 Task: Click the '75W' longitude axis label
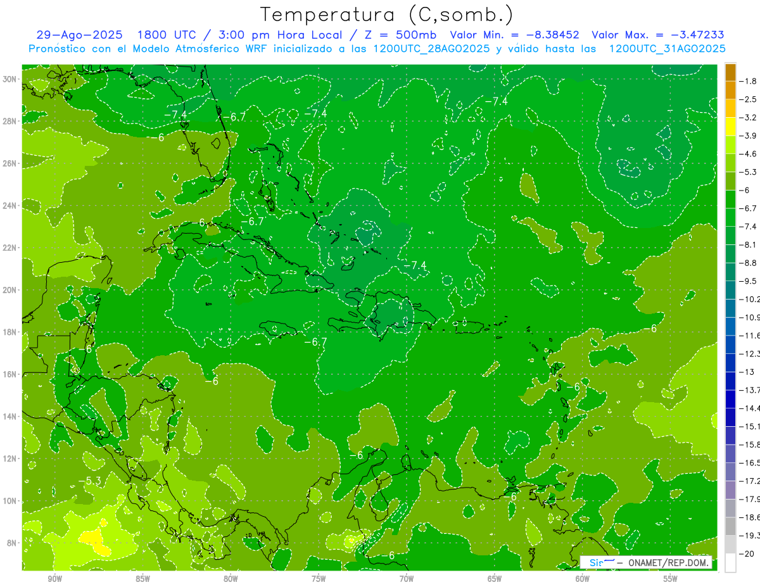coord(319,579)
